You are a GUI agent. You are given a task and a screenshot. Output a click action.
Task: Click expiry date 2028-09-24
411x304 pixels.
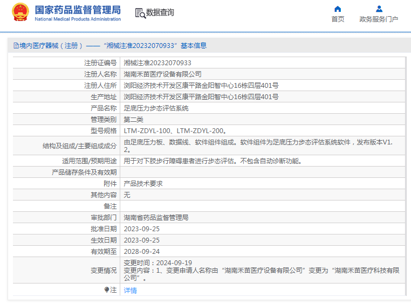tap(141, 251)
